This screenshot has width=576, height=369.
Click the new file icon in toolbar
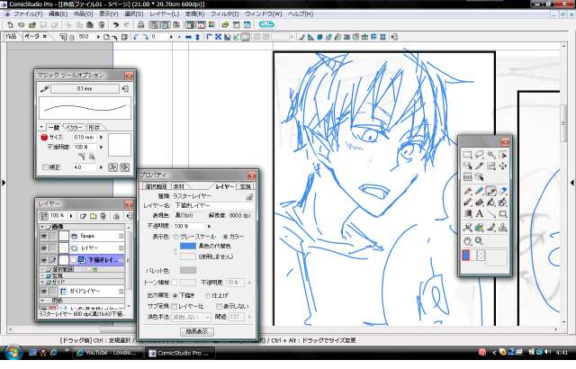[x=10, y=25]
